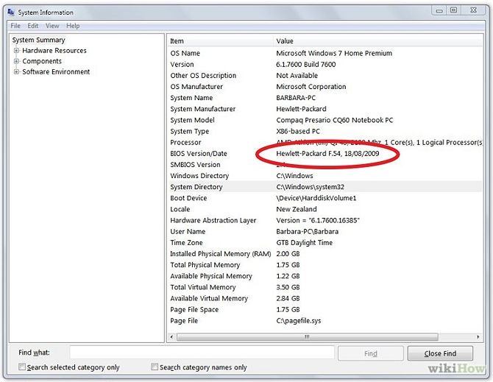
Task: Expand the Hardware Resources node
Action: (16, 50)
